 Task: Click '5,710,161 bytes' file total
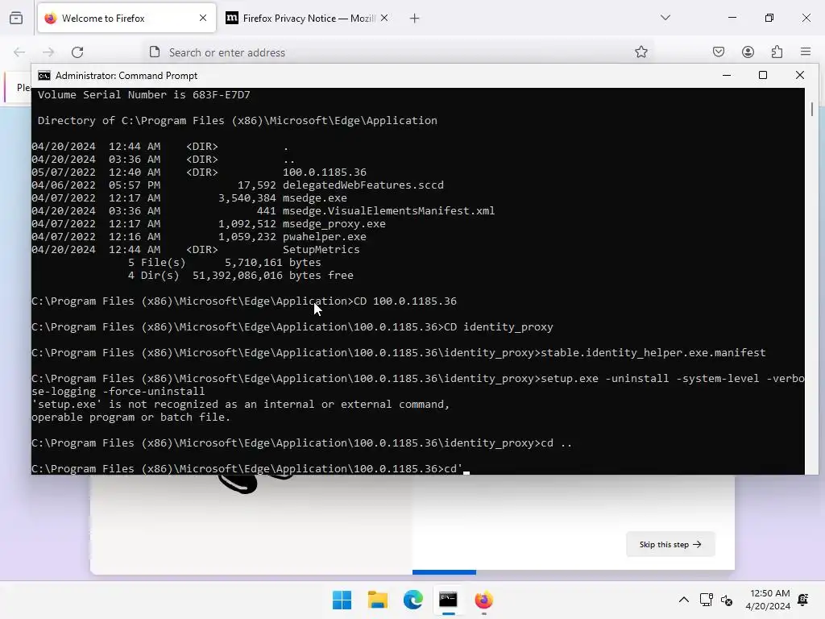coord(272,262)
